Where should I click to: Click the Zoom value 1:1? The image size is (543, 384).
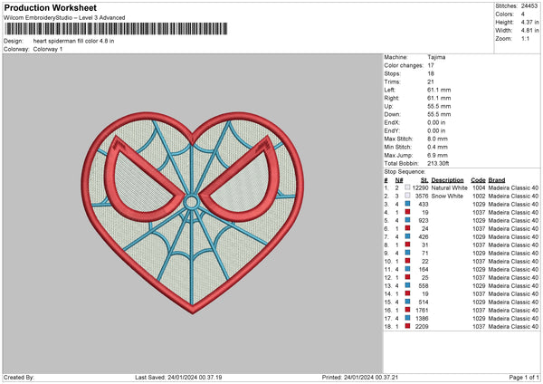[525, 38]
